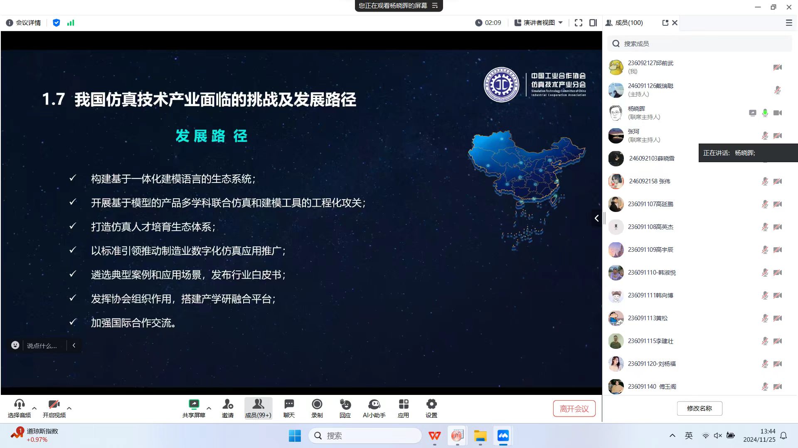Click the 邀请 invite icon

coord(228,405)
